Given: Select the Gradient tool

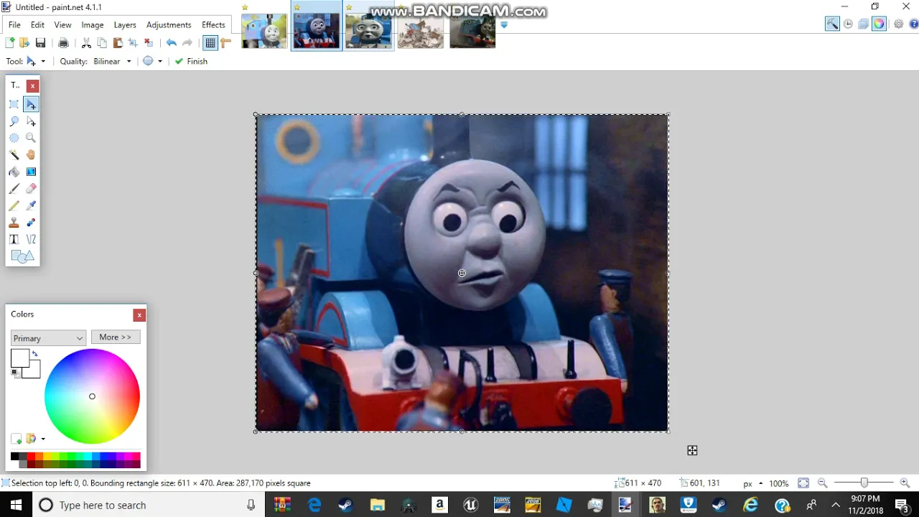Looking at the screenshot, I should 31,172.
